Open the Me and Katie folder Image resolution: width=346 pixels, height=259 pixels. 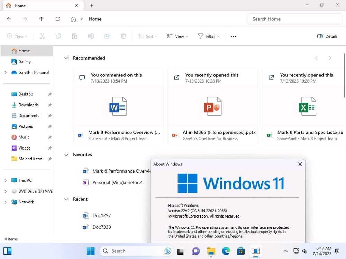(30, 159)
